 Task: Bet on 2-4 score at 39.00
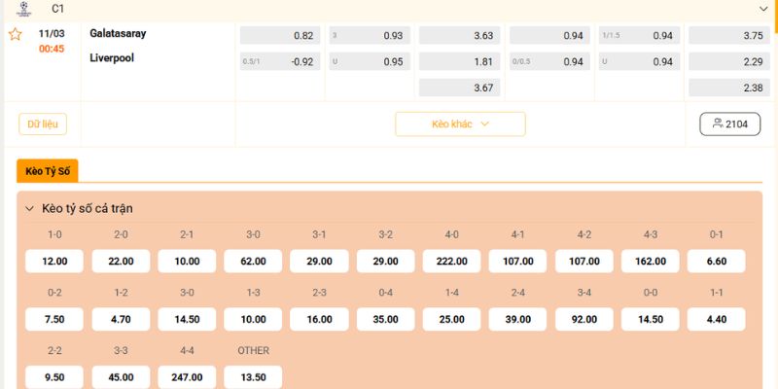coord(518,319)
